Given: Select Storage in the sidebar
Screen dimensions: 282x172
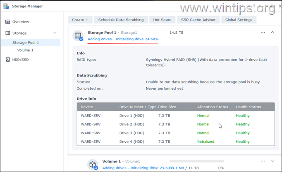Looking at the screenshot, I should 19,33.
